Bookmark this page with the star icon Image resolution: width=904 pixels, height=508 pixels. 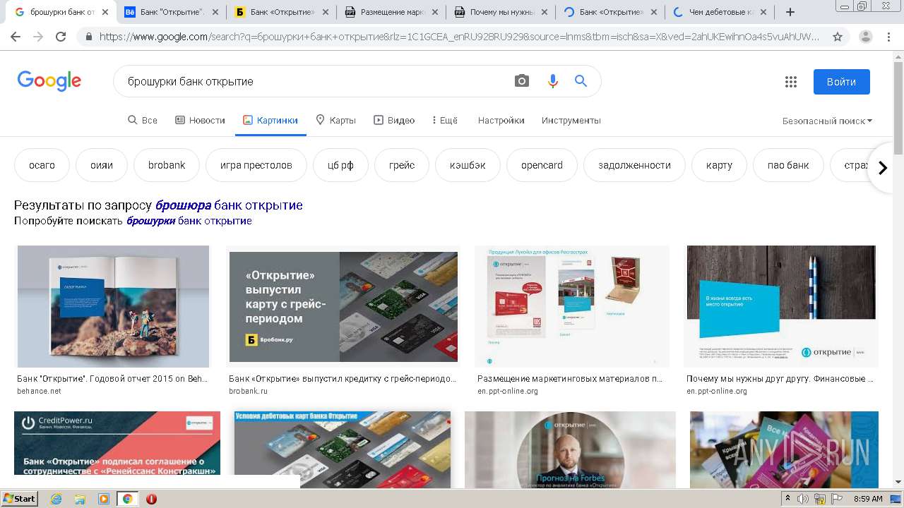tap(838, 37)
